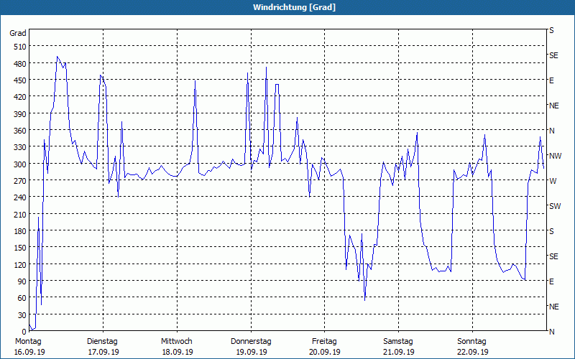The image size is (575, 359).
Task: Click the 20.09.19 date label
Action: [x=325, y=352]
